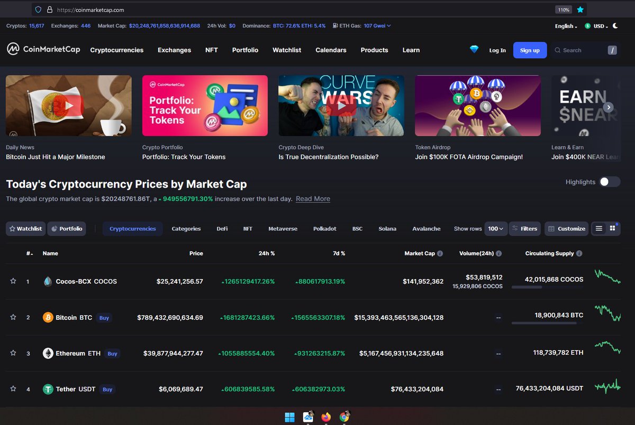Click the Log In button

tap(497, 50)
